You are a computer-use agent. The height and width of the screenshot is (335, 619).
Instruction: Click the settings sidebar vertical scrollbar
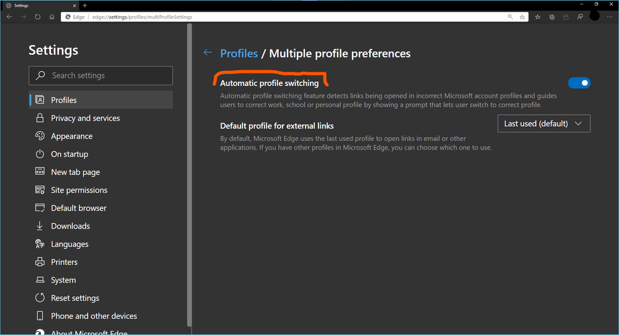point(190,174)
